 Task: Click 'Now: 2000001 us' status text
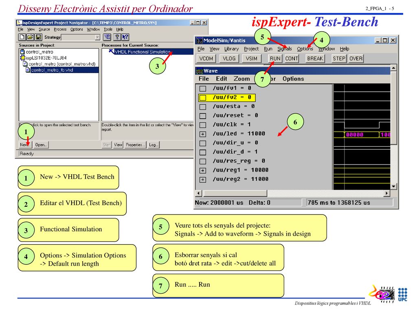pos(219,203)
